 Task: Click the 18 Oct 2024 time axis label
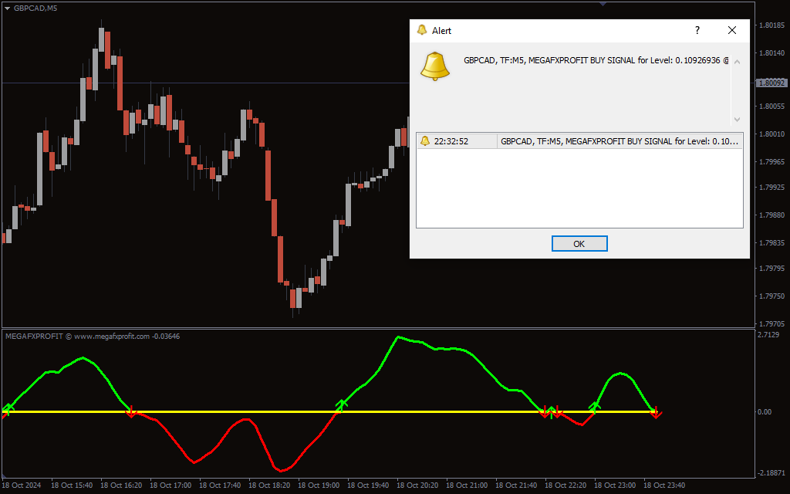[x=22, y=486]
